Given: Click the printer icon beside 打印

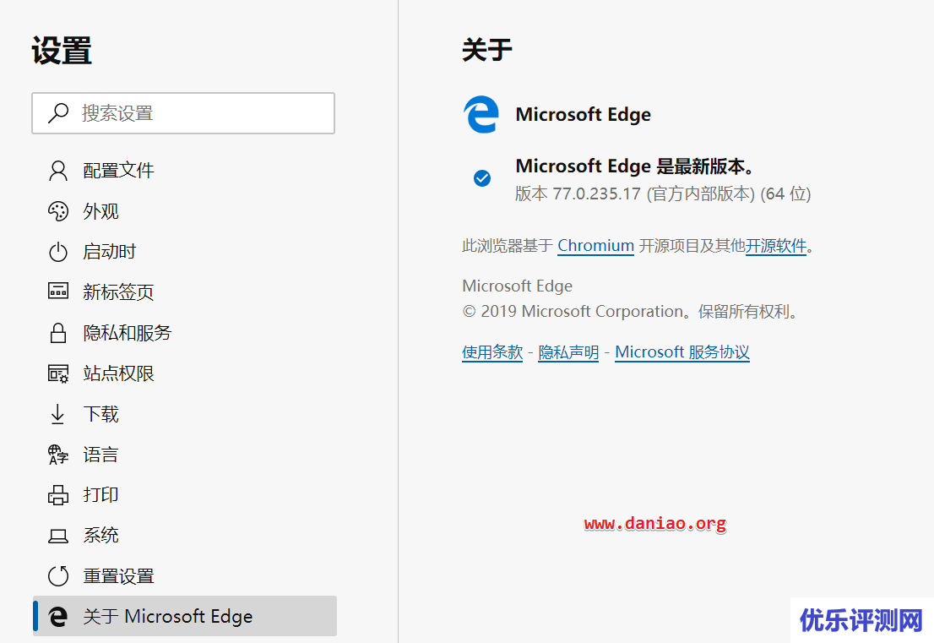Looking at the screenshot, I should tap(58, 494).
